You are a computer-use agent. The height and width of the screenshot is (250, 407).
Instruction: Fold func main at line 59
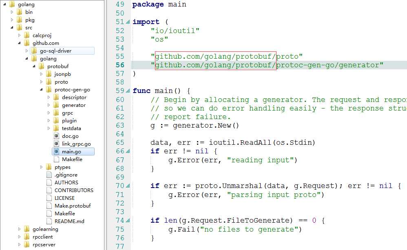point(128,91)
